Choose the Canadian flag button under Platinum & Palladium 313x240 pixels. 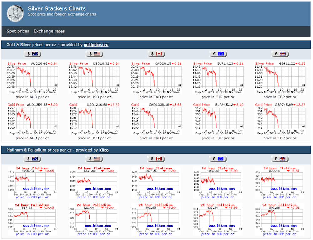156,158
